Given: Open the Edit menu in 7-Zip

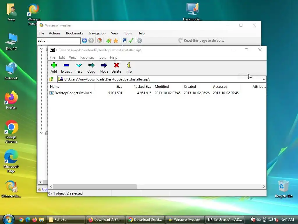Looking at the screenshot, I should (62, 57).
